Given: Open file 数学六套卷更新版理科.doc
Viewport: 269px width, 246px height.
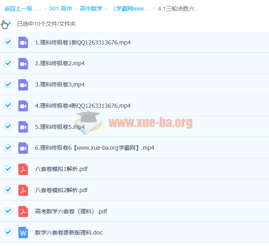Looking at the screenshot, I should [69, 233].
